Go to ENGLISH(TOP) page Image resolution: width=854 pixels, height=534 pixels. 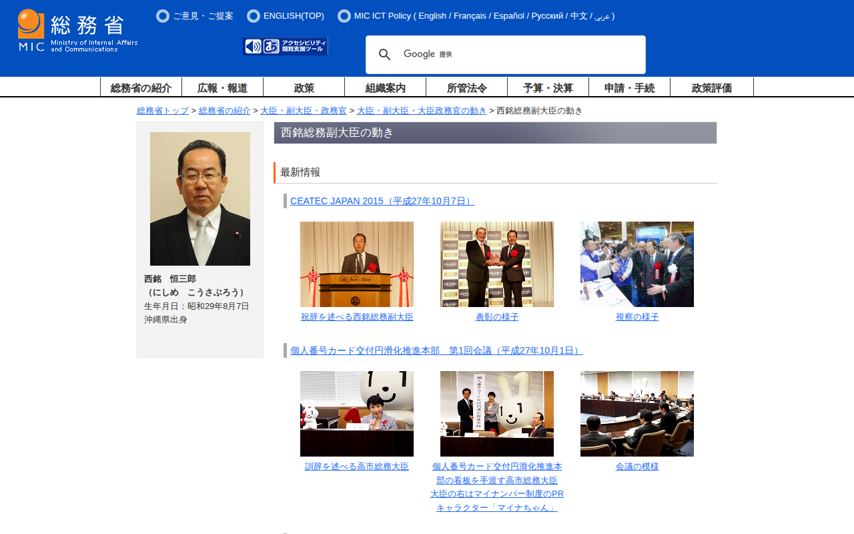pos(294,16)
